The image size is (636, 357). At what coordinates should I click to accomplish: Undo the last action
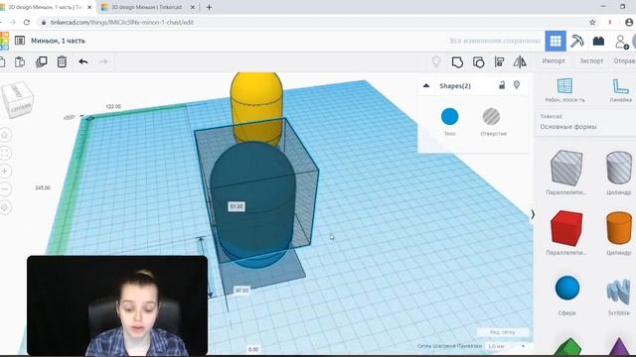click(x=83, y=61)
